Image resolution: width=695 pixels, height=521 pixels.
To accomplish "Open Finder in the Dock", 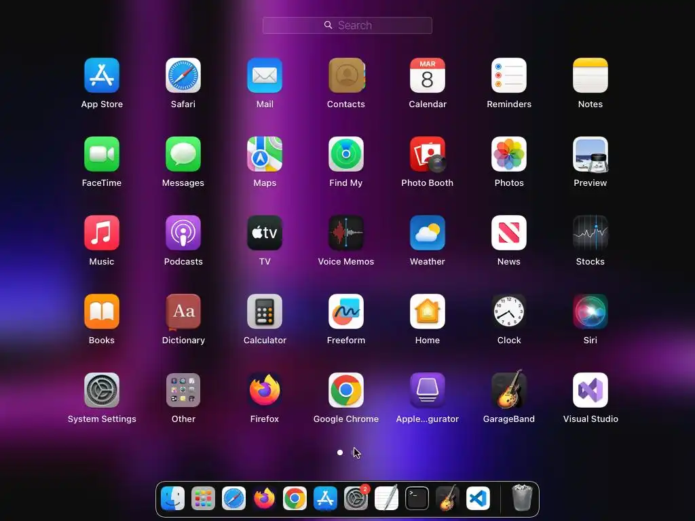I will (172, 499).
